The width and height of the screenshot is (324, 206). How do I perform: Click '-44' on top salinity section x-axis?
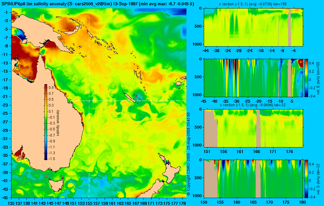[205, 51]
